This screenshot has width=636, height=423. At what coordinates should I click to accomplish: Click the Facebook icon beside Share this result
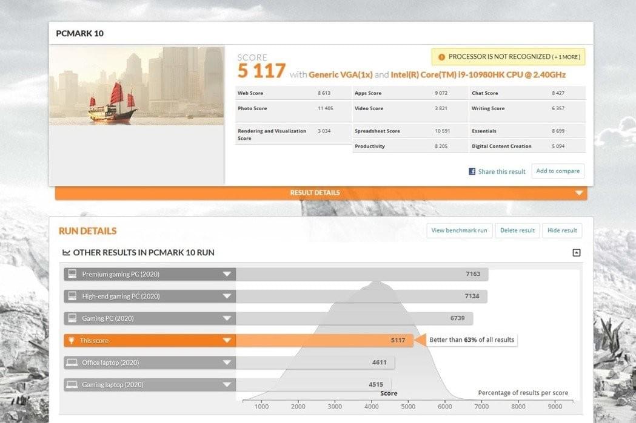click(x=472, y=172)
